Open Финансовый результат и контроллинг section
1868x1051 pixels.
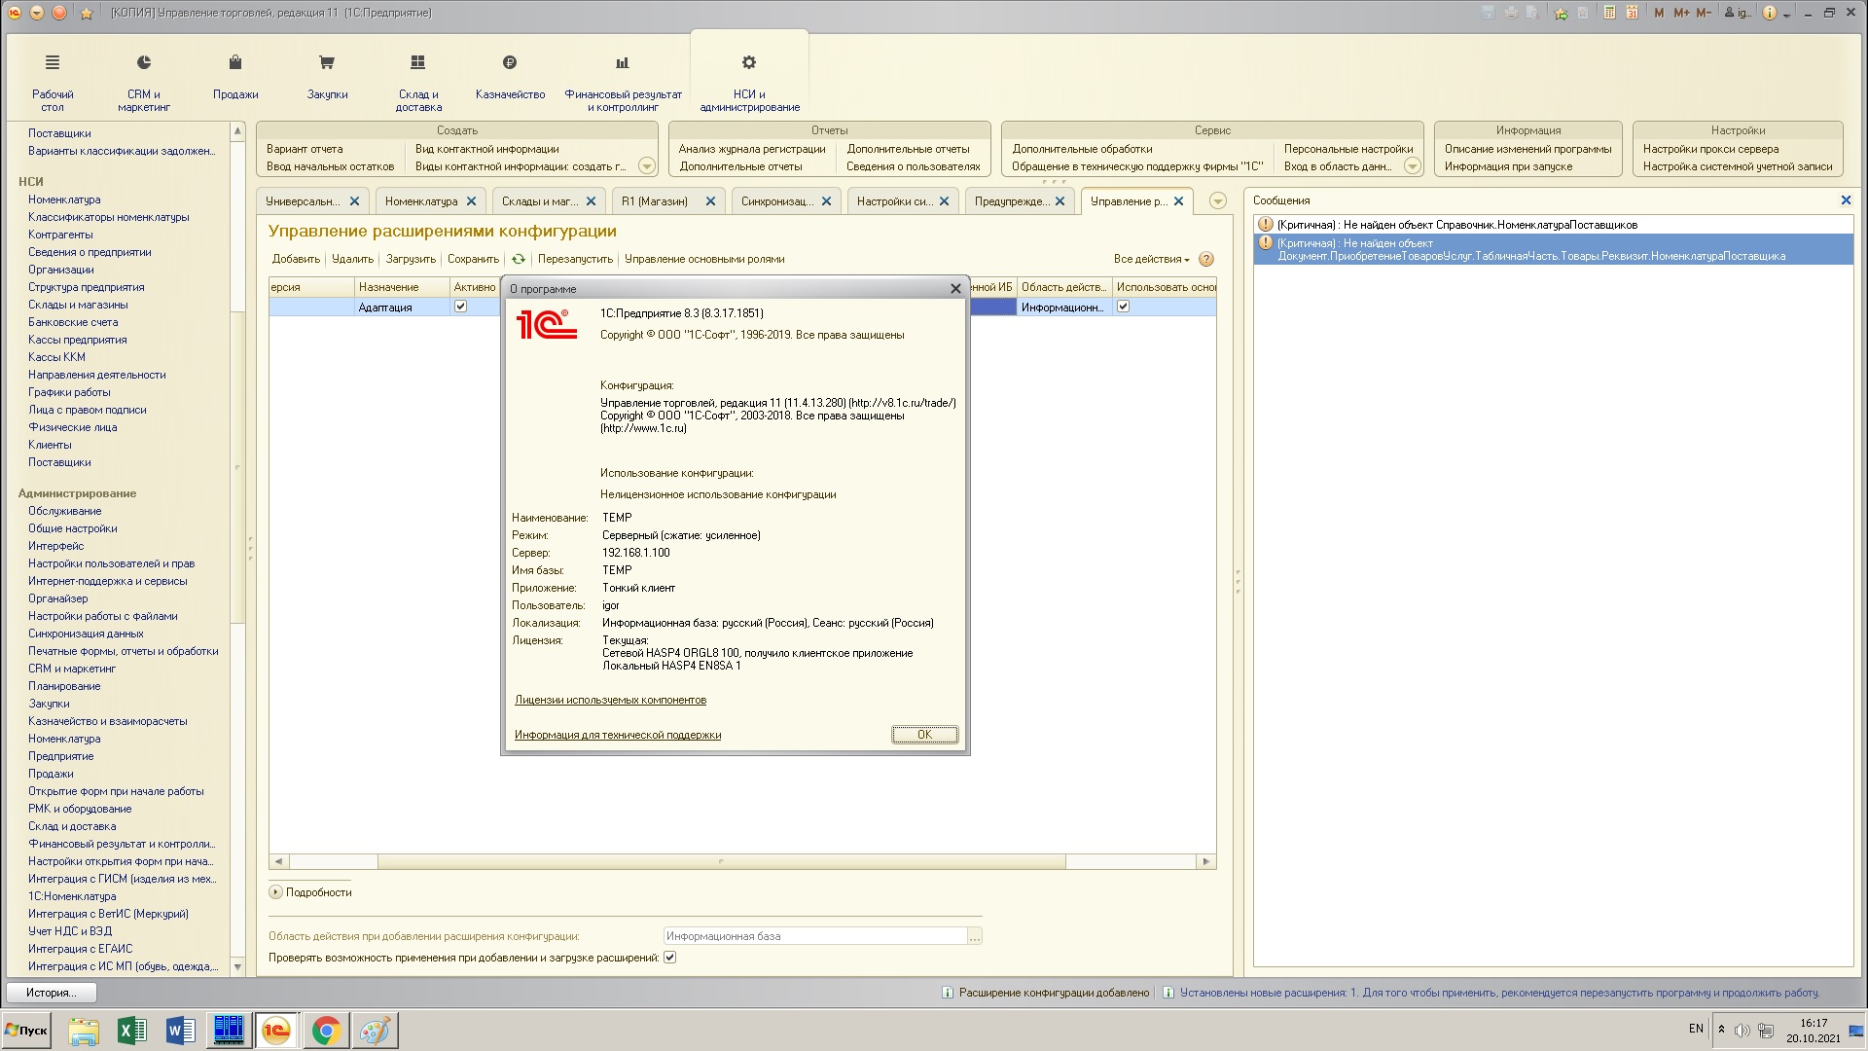point(623,83)
